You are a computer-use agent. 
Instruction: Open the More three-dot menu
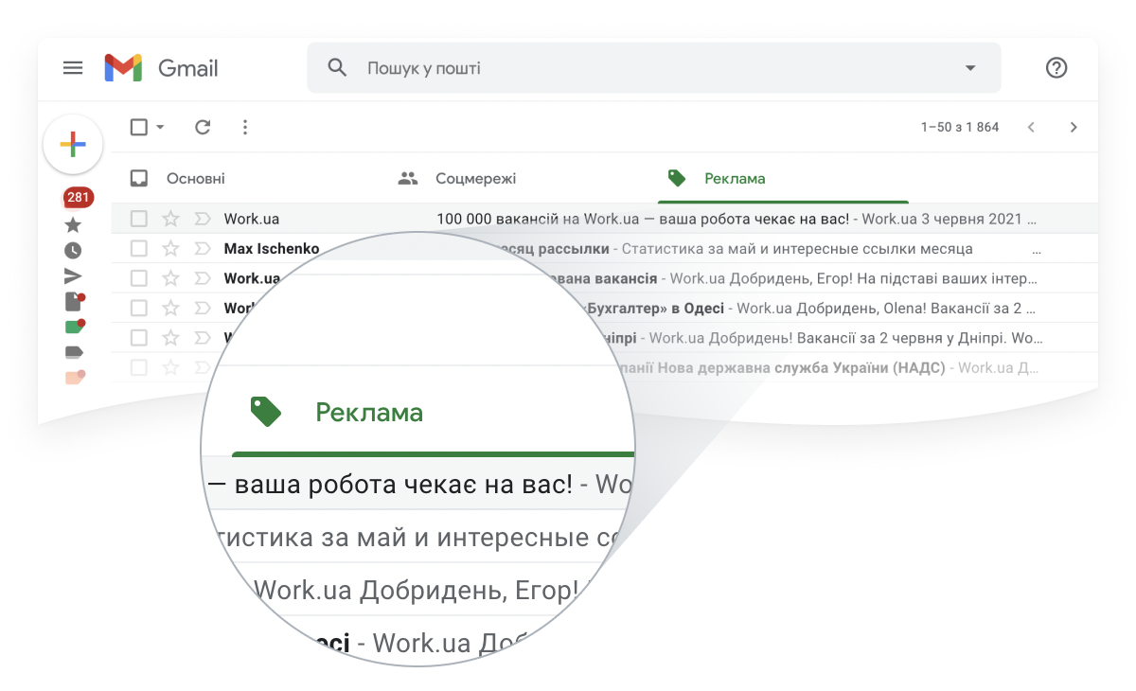pos(245,127)
